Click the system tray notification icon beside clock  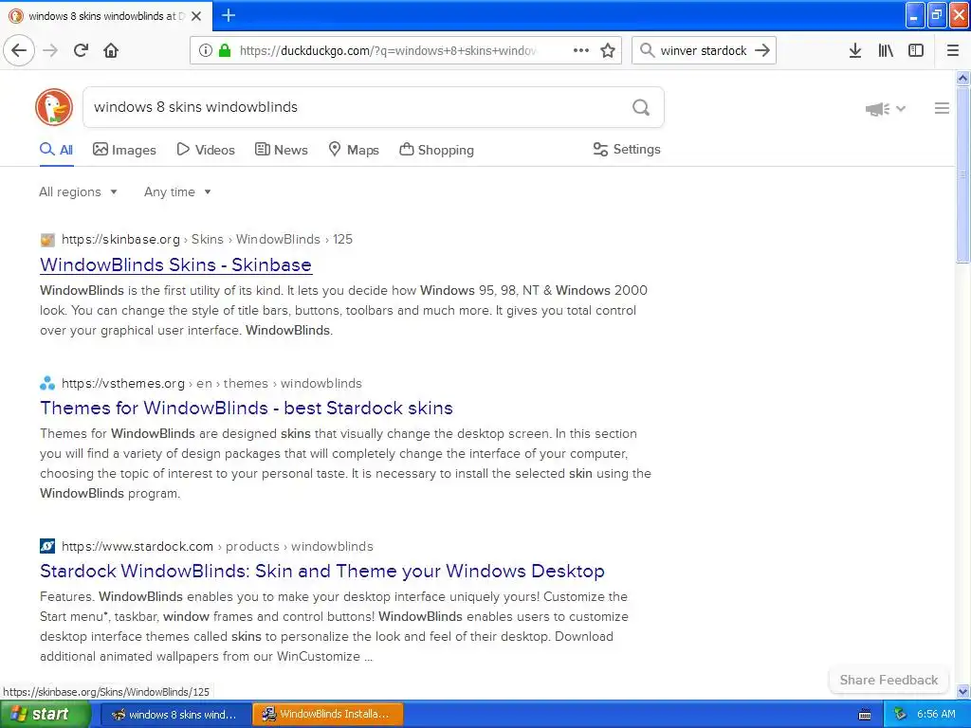(x=900, y=715)
